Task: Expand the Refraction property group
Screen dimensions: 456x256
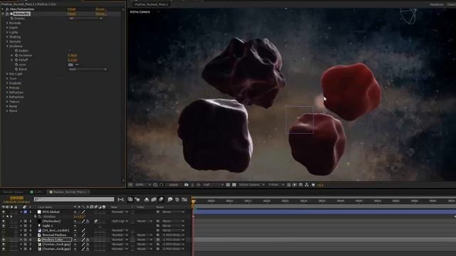Action: coord(7,97)
